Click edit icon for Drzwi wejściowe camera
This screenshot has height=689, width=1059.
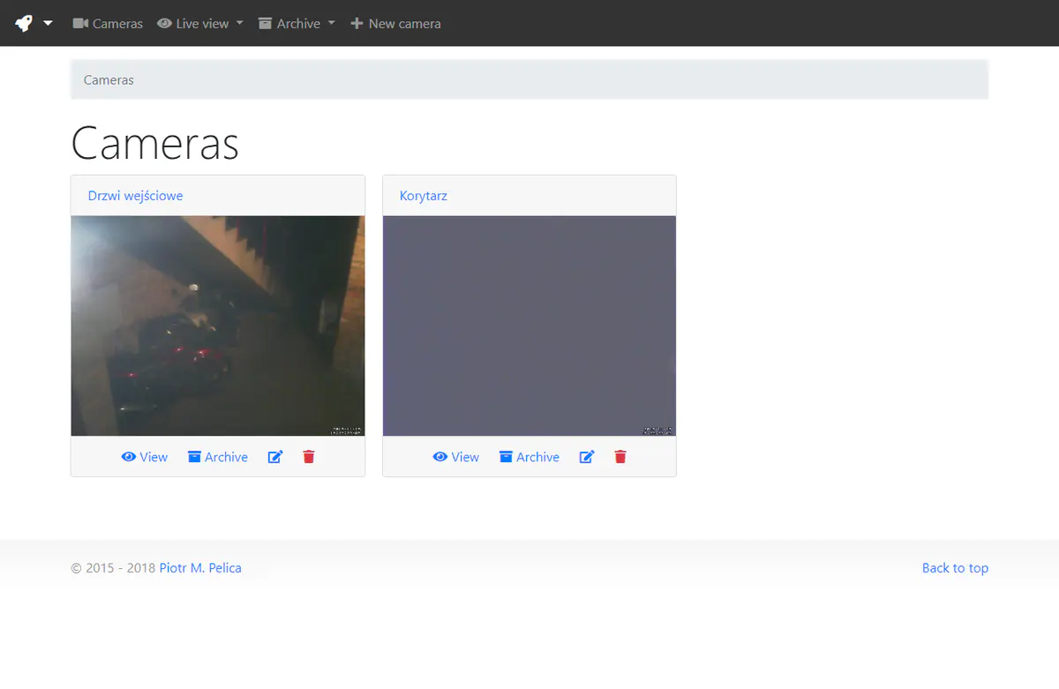pyautogui.click(x=275, y=457)
